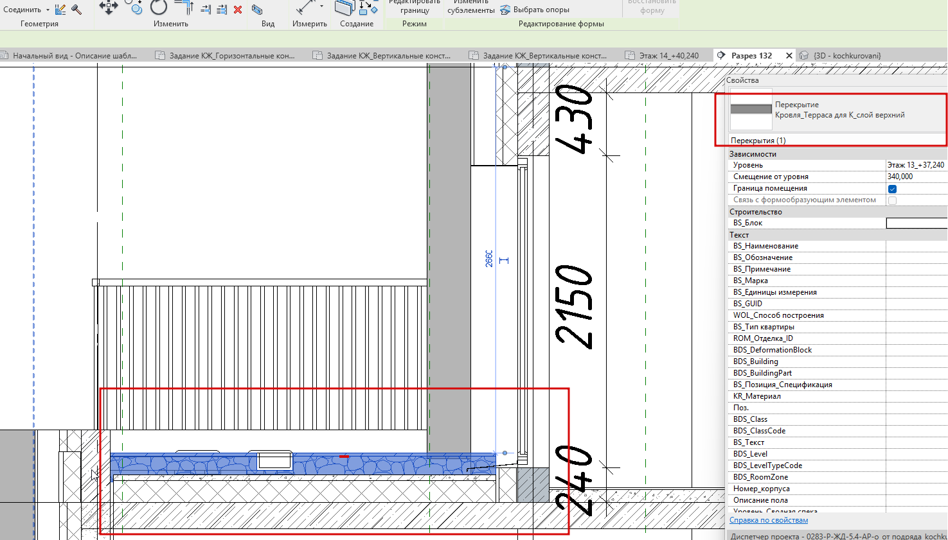Open the Справка по свойствам link
The height and width of the screenshot is (540, 948).
click(x=769, y=520)
